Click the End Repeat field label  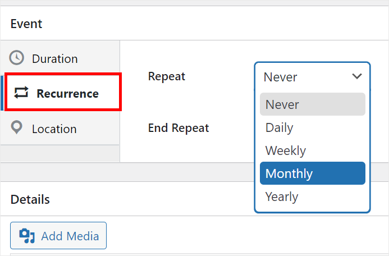point(178,128)
